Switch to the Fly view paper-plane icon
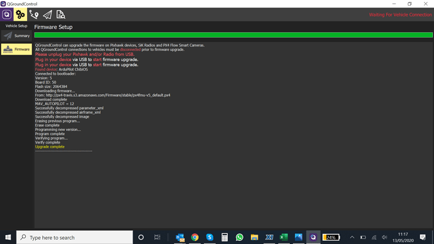This screenshot has height=244, width=434. point(47,14)
